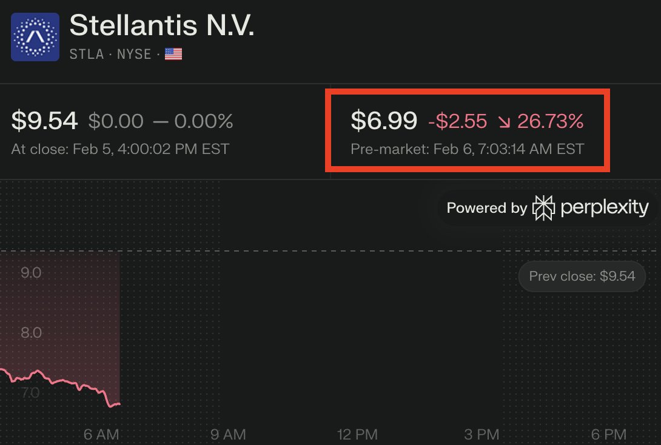Click the $9.54 closing price
Screen dimensions: 661x445
[44, 121]
